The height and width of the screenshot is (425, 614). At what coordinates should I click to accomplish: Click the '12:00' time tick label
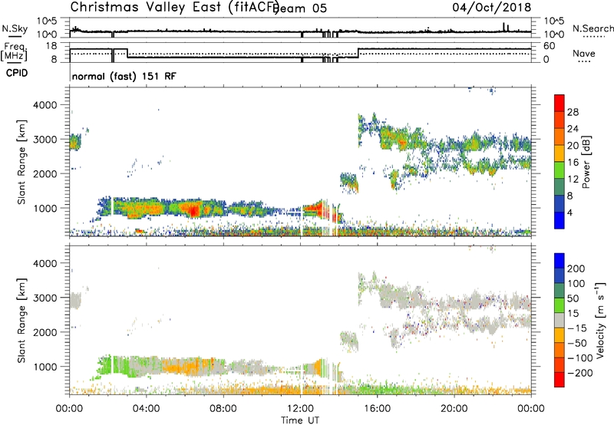pyautogui.click(x=300, y=409)
